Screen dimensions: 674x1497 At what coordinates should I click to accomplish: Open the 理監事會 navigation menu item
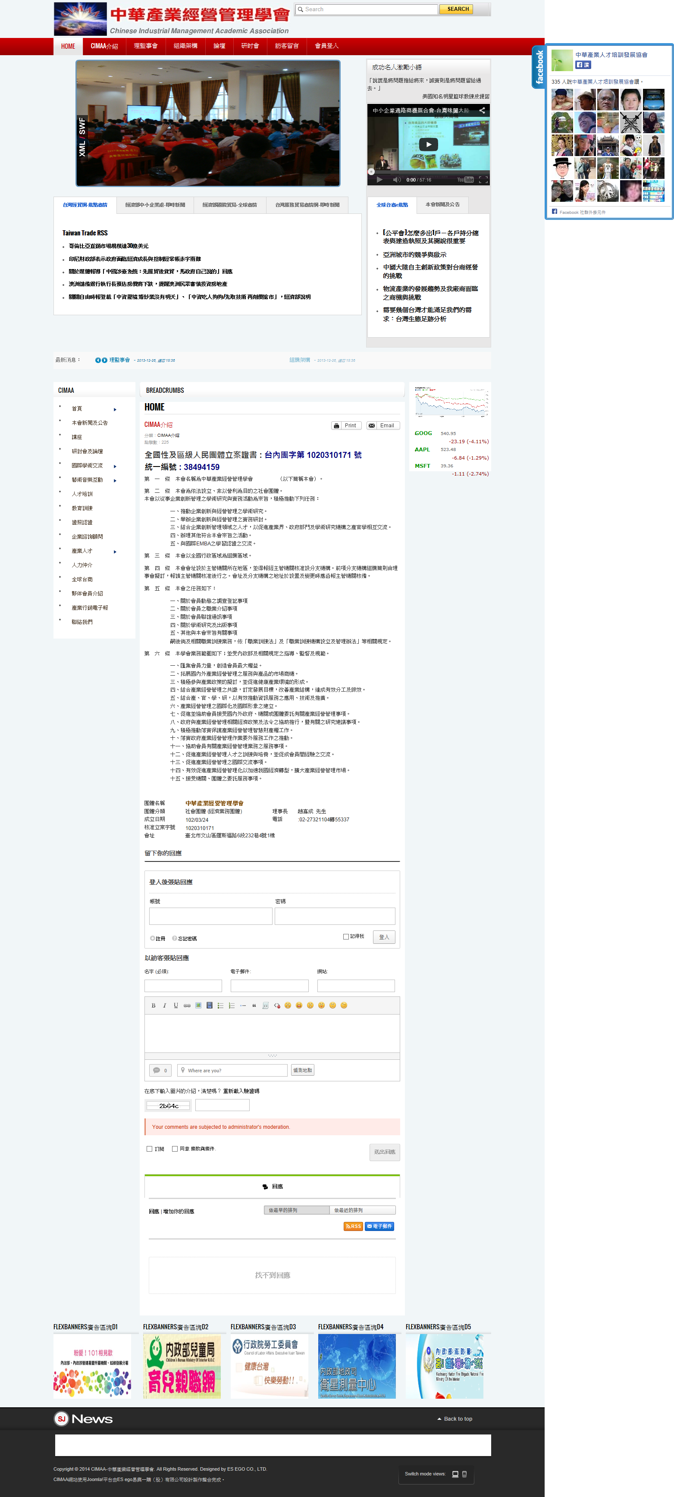[x=145, y=46]
